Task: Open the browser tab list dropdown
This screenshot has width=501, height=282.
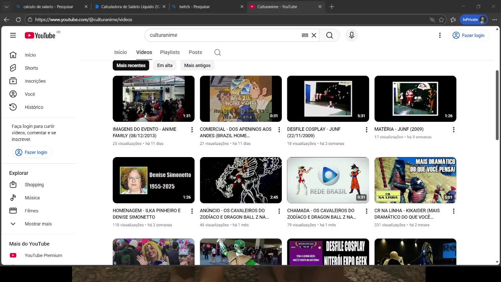Action: [x=6, y=7]
